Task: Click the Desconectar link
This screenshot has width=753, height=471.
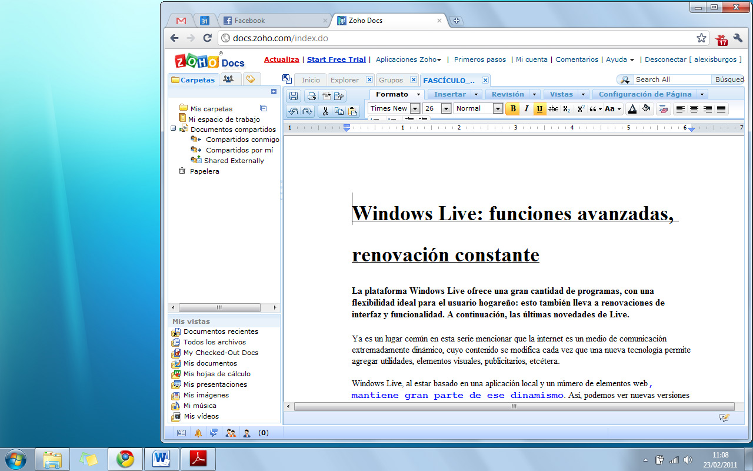Action: coord(665,59)
